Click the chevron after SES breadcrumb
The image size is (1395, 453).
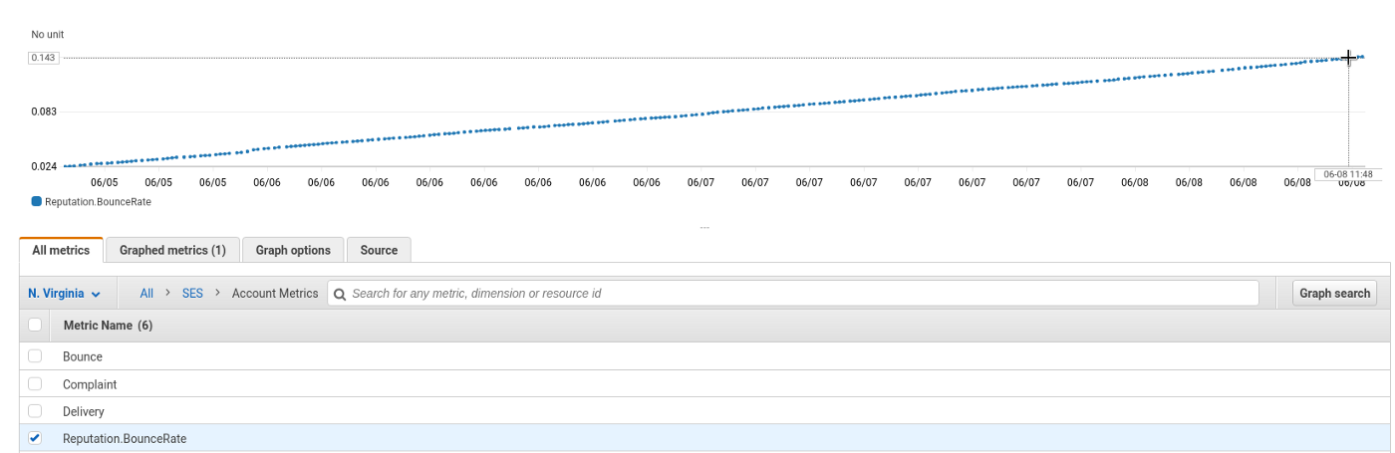click(217, 294)
